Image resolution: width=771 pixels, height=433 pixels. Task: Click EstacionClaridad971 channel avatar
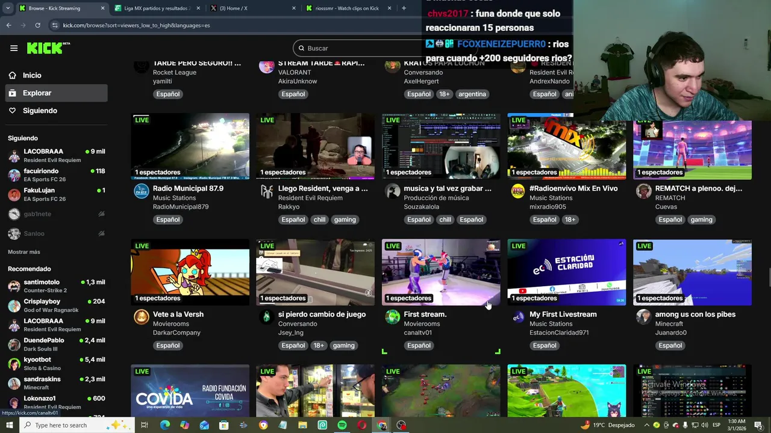pyautogui.click(x=518, y=317)
